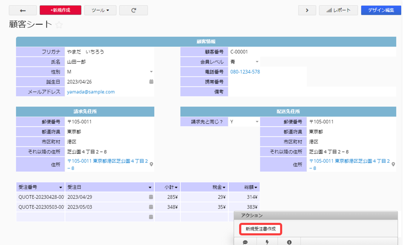Open the lightning bolt actions tab
Screen dimensions: 403x245
pyautogui.click(x=267, y=242)
